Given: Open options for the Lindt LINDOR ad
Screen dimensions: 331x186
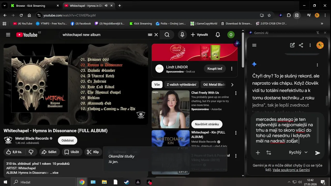Looking at the screenshot, I should [x=232, y=69].
